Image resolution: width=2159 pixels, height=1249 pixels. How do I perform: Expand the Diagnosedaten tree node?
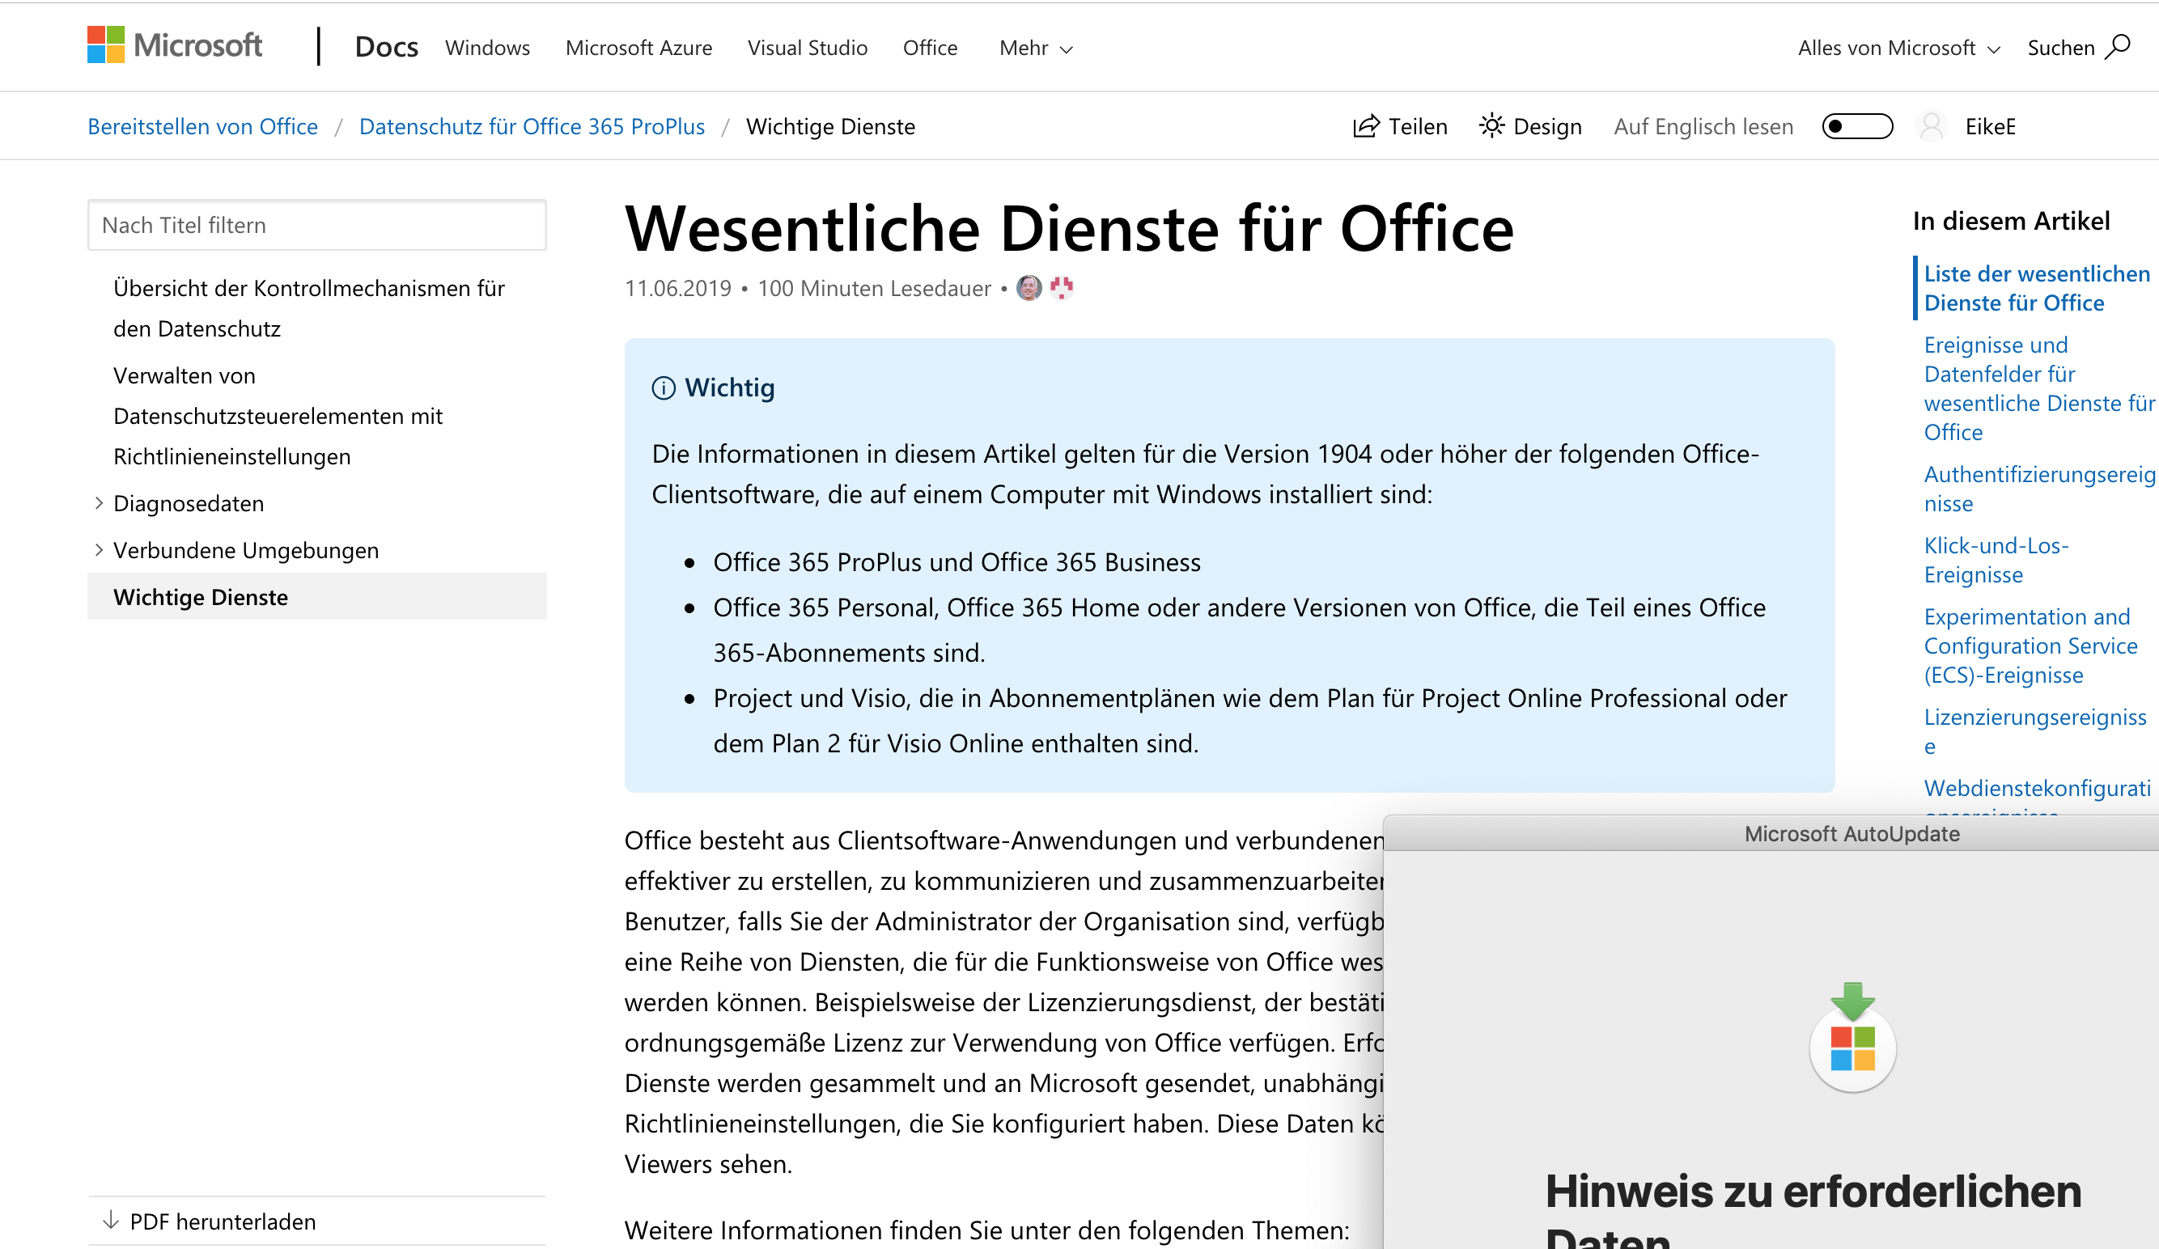coord(99,503)
